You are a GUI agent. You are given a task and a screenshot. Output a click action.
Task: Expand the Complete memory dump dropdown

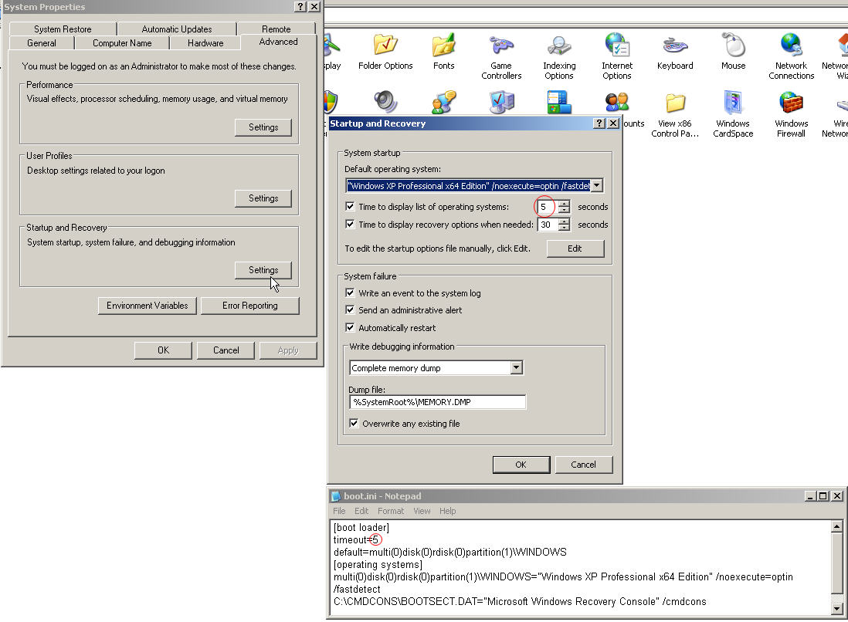pyautogui.click(x=517, y=367)
